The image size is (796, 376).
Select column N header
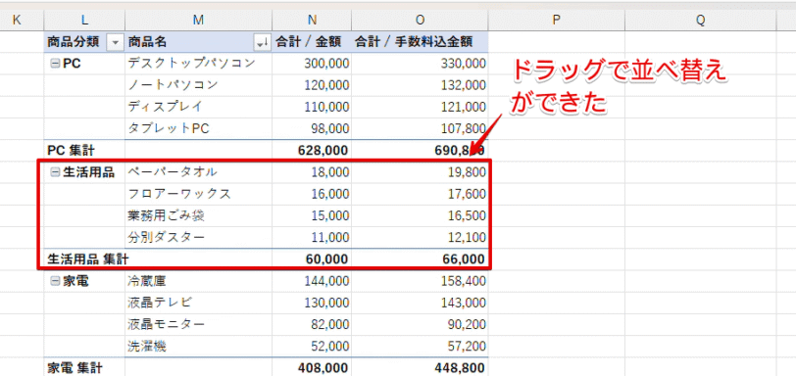(x=312, y=20)
